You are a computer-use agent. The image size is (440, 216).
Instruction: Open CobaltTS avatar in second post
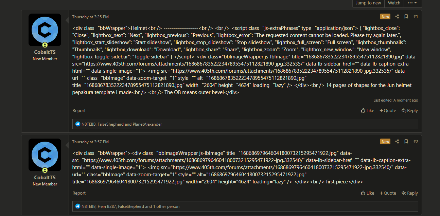click(45, 155)
